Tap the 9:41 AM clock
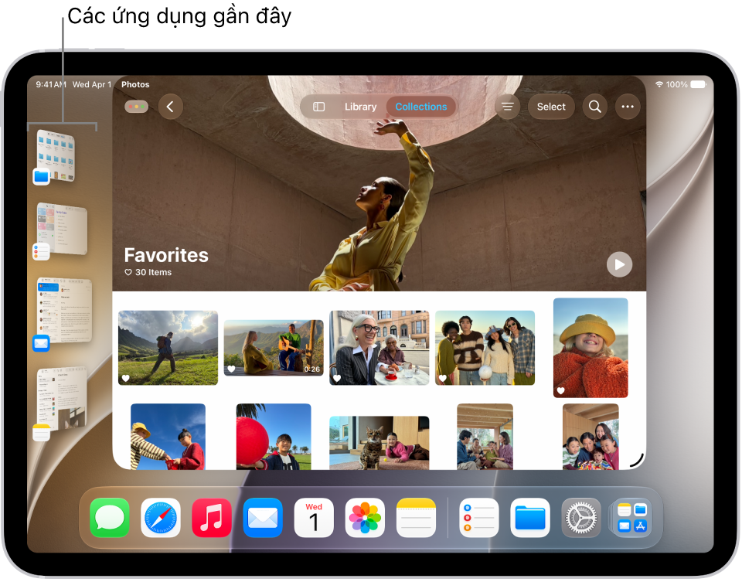The width and height of the screenshot is (742, 582). click(x=51, y=85)
